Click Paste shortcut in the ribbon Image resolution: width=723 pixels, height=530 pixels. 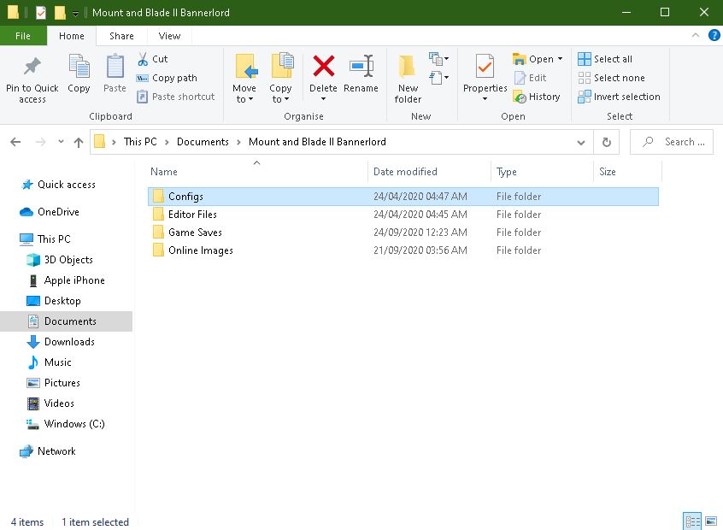(x=176, y=97)
